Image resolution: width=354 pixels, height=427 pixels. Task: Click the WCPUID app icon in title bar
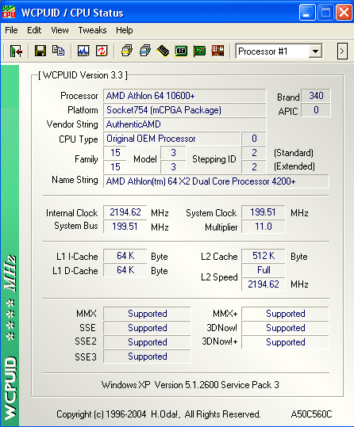click(9, 12)
